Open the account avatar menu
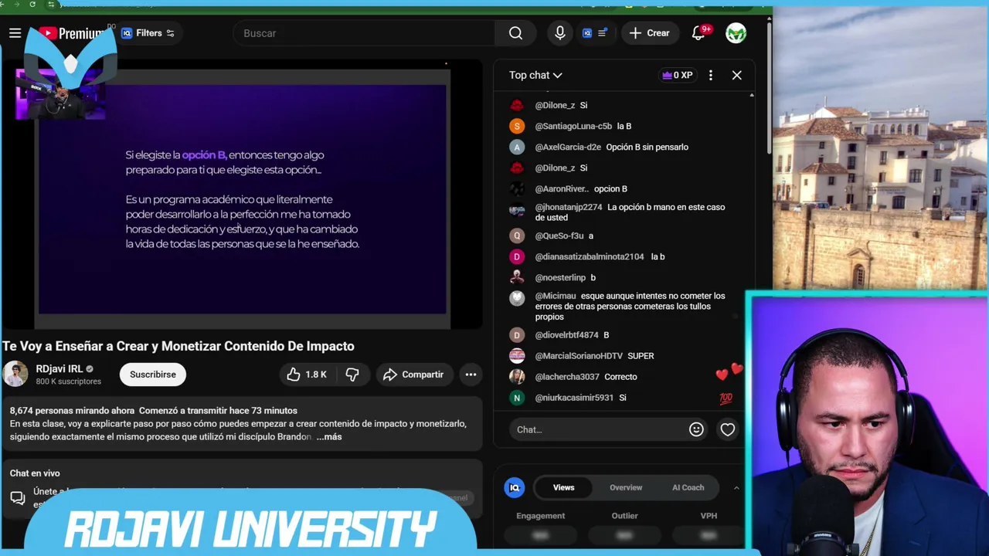 click(736, 33)
